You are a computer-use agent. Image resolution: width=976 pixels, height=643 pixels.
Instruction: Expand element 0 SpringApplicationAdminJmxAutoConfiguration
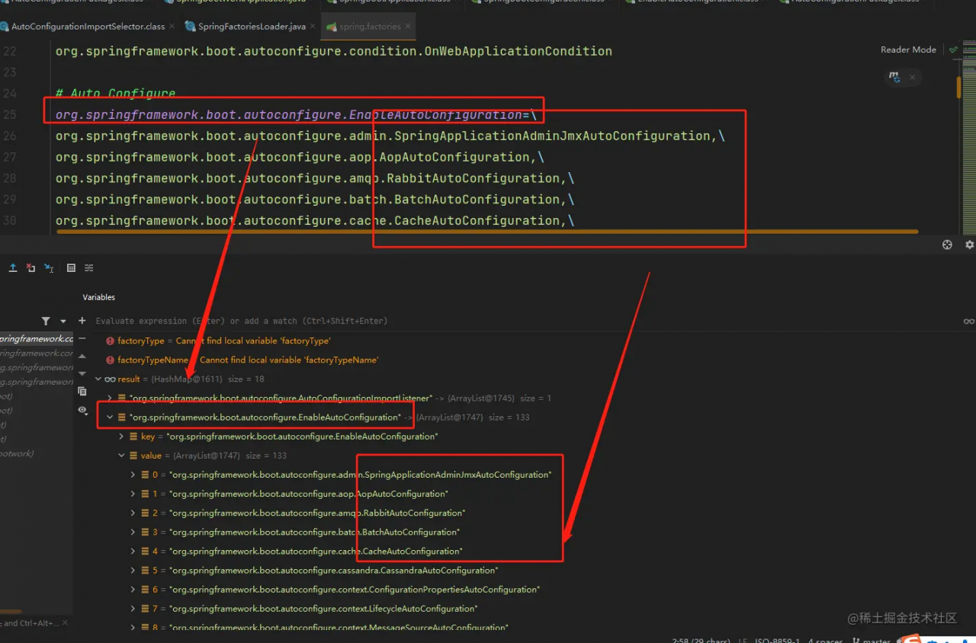coord(133,475)
